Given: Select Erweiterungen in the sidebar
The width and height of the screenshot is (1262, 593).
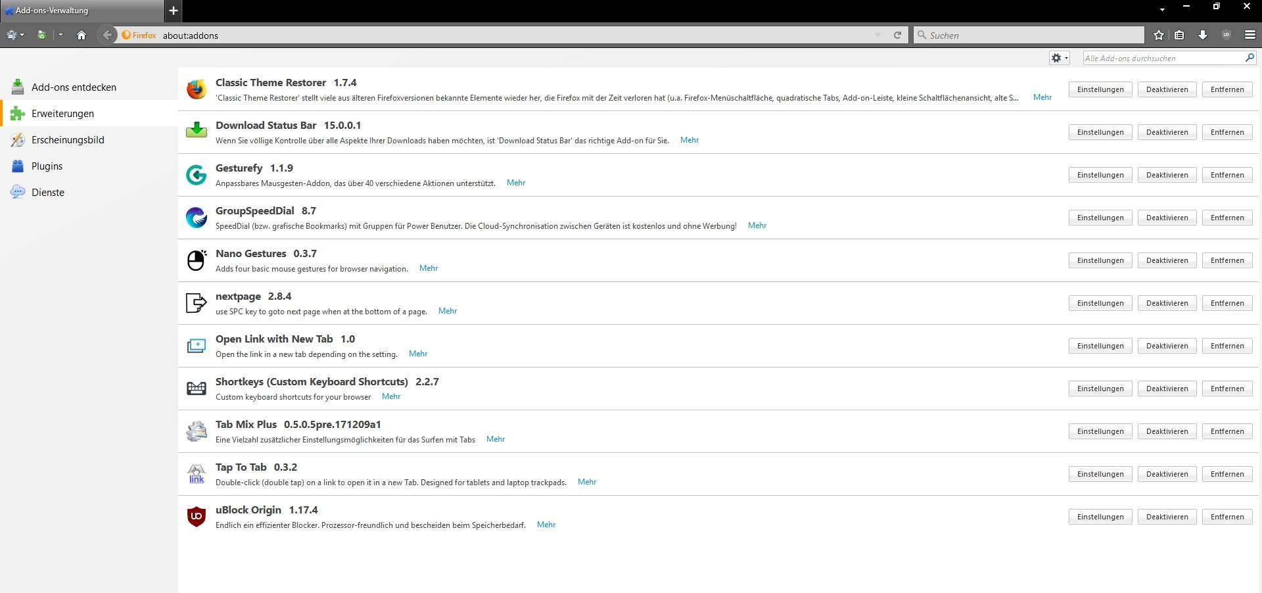Looking at the screenshot, I should coord(89,113).
